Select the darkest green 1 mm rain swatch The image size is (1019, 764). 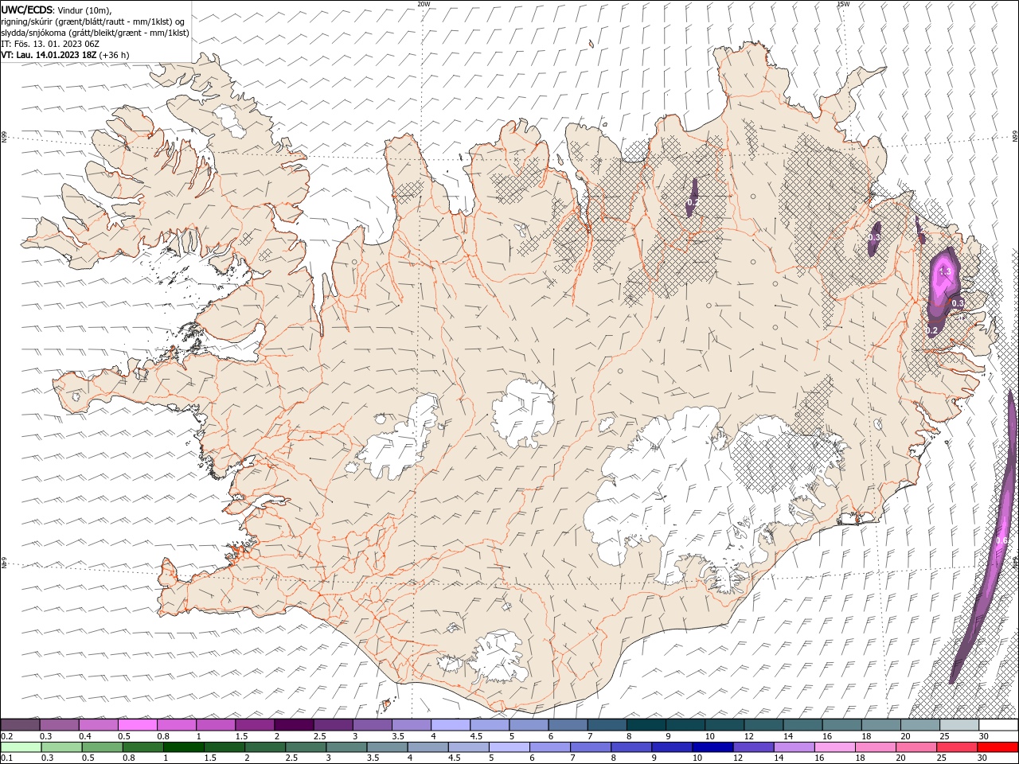(x=183, y=746)
